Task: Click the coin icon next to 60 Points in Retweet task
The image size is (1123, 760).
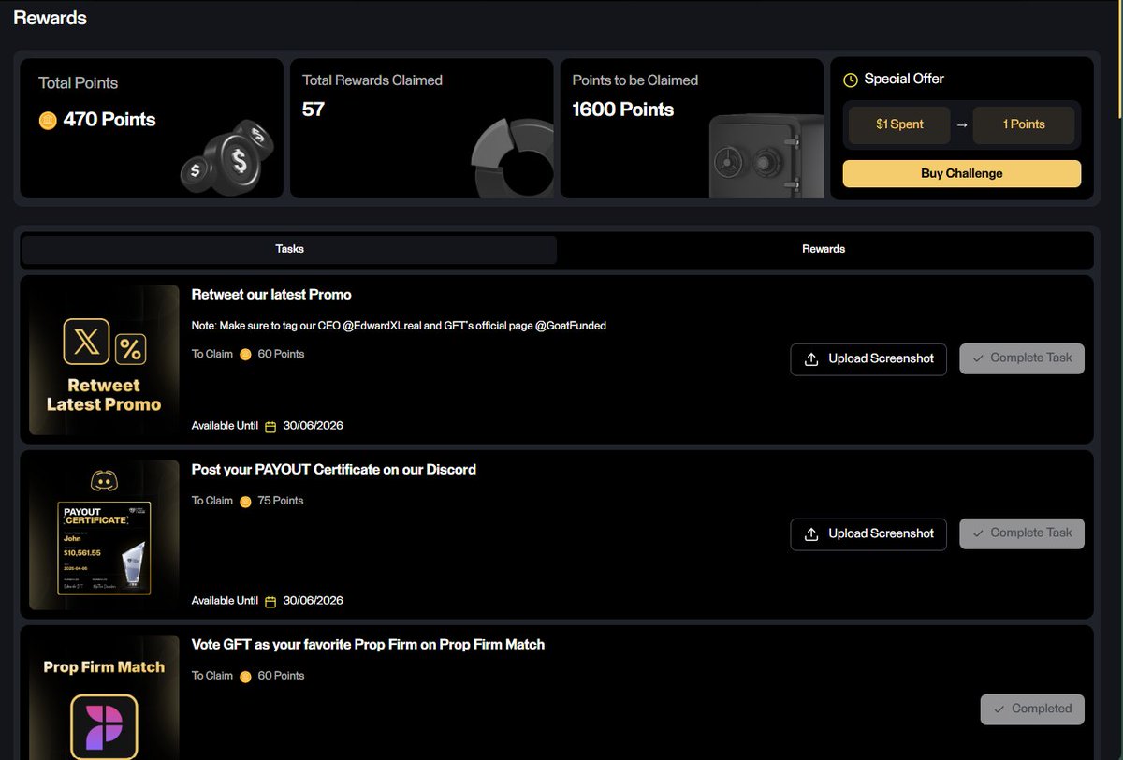Action: [245, 355]
